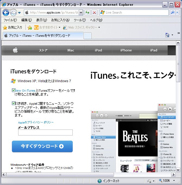Click the Beatles banner in iTunes screenshot
The height and width of the screenshot is (185, 182).
click(138, 139)
